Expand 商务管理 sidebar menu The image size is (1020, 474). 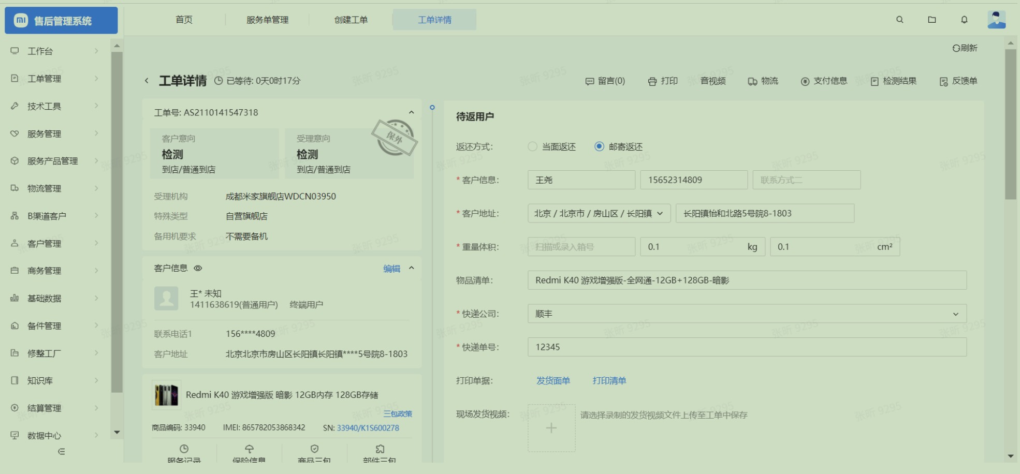coord(55,271)
